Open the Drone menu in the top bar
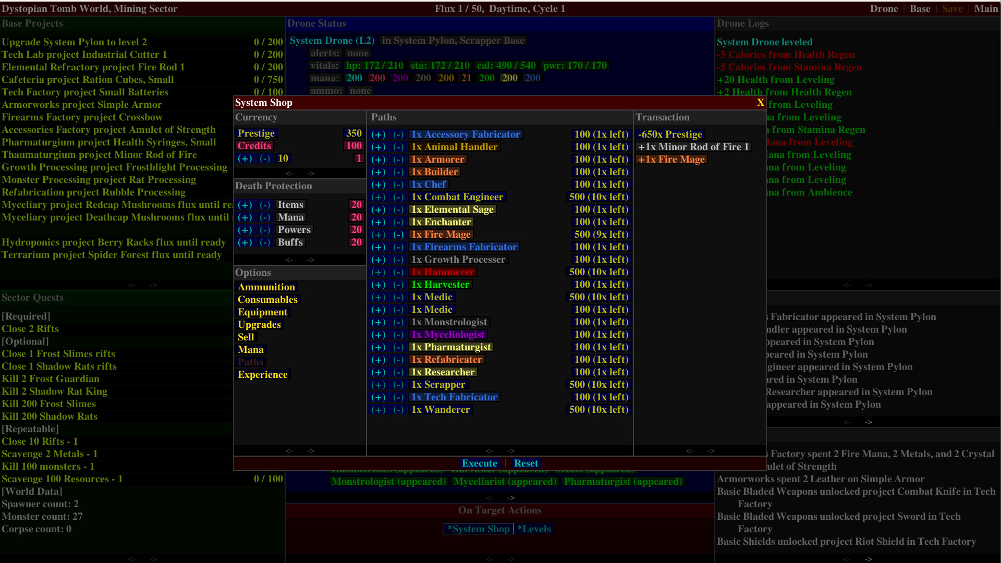 [x=884, y=8]
